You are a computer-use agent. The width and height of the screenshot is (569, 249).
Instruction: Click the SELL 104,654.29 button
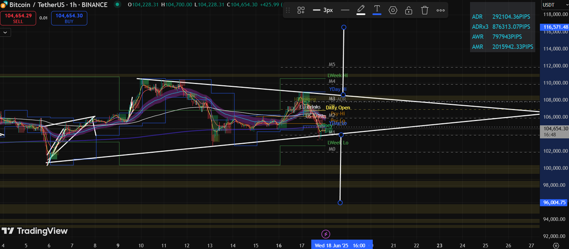coord(17,18)
